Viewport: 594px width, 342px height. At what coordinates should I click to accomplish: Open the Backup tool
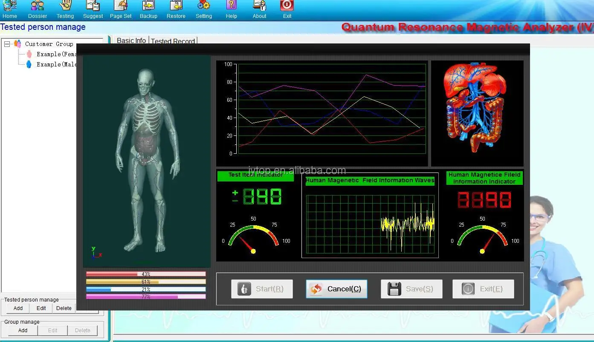pyautogui.click(x=148, y=6)
